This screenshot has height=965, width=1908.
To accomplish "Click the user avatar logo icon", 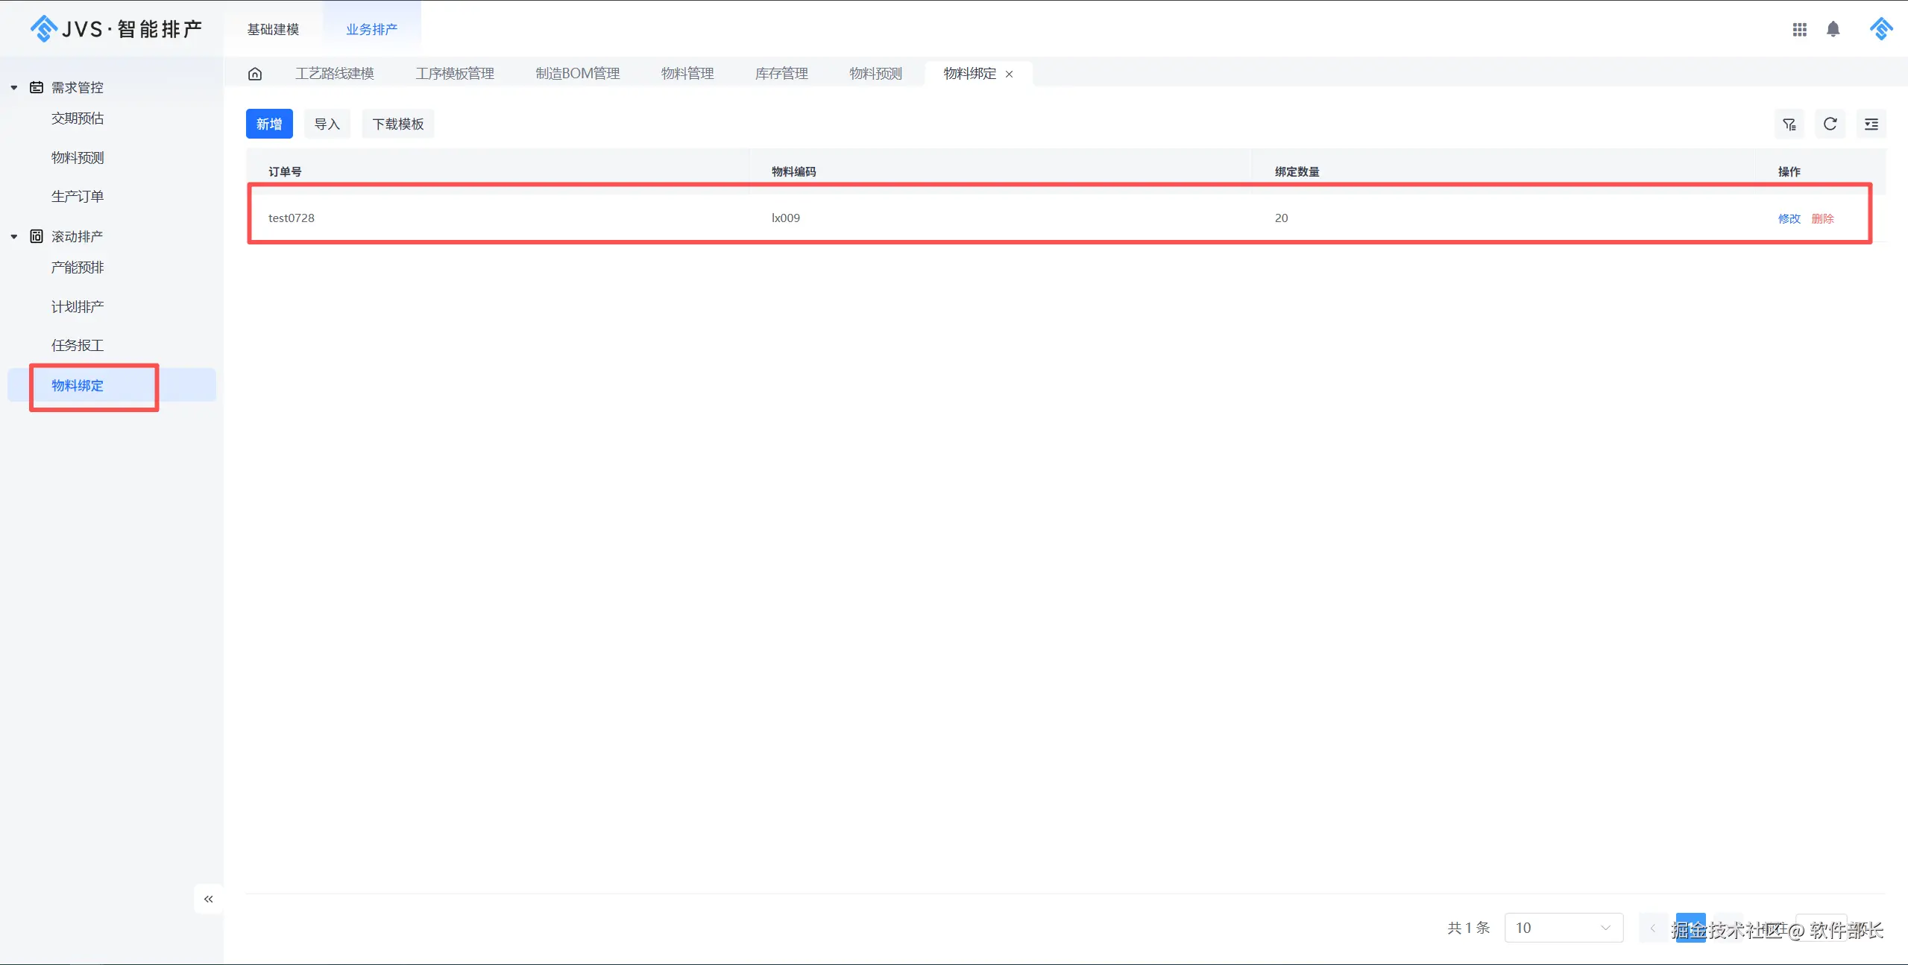I will click(1880, 29).
